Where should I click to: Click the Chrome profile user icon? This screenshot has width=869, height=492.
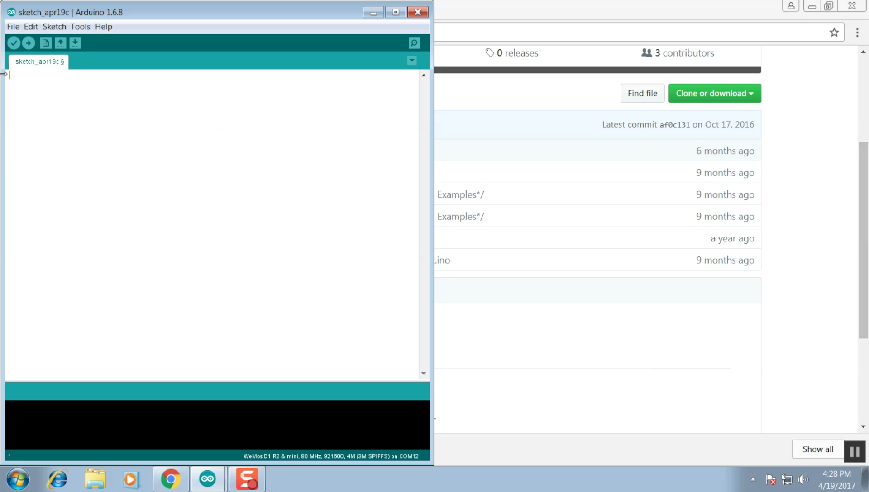791,6
